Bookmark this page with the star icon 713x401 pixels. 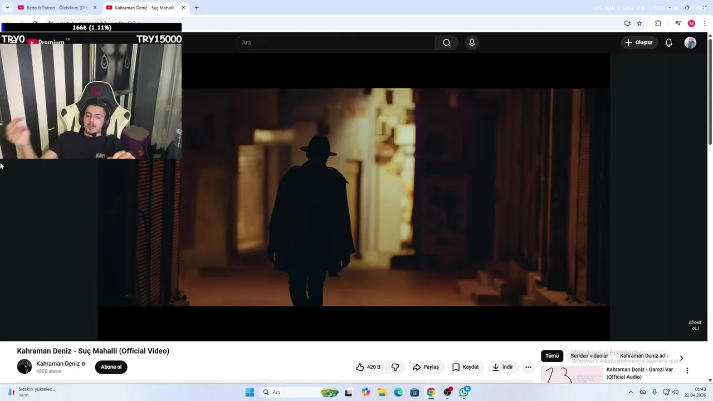(x=639, y=23)
